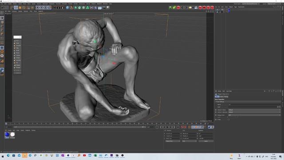The width and height of the screenshot is (284, 160).
Task: Toggle the Z axis lock
Action: click(x=45, y=8)
